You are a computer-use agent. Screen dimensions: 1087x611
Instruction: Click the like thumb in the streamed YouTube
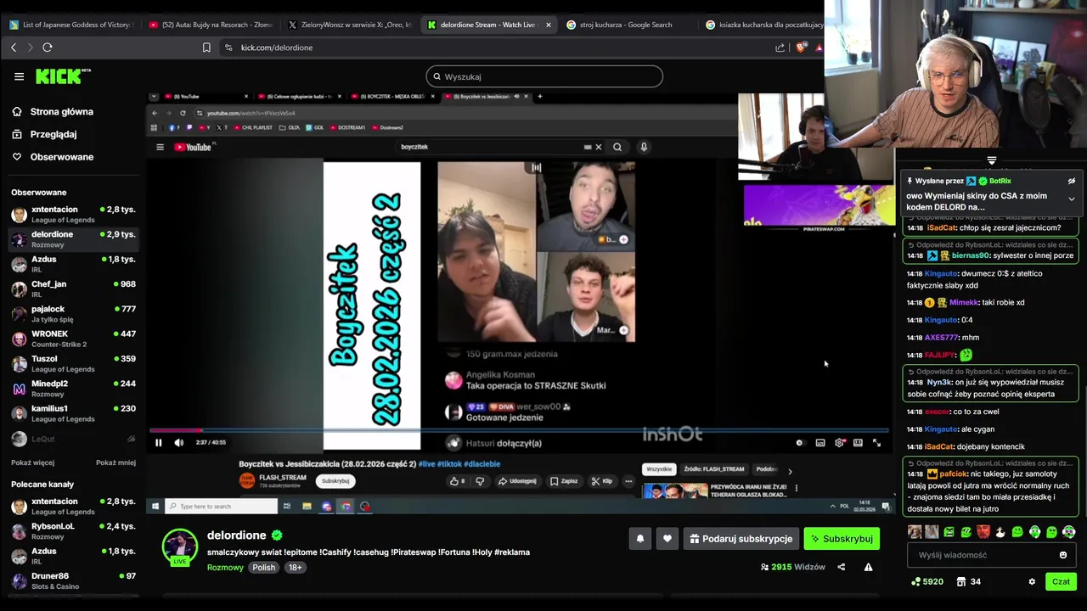point(456,481)
